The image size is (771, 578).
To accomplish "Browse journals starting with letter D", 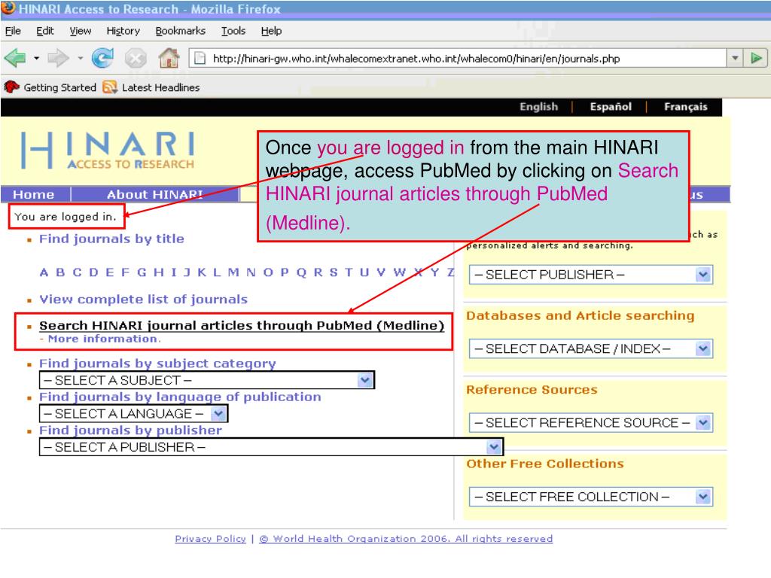I will click(93, 272).
